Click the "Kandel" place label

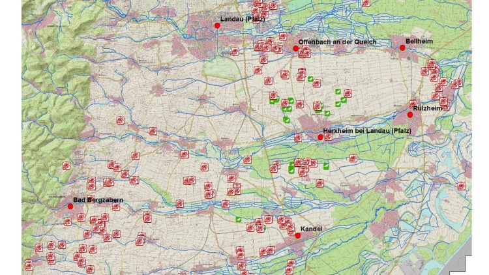(x=312, y=229)
